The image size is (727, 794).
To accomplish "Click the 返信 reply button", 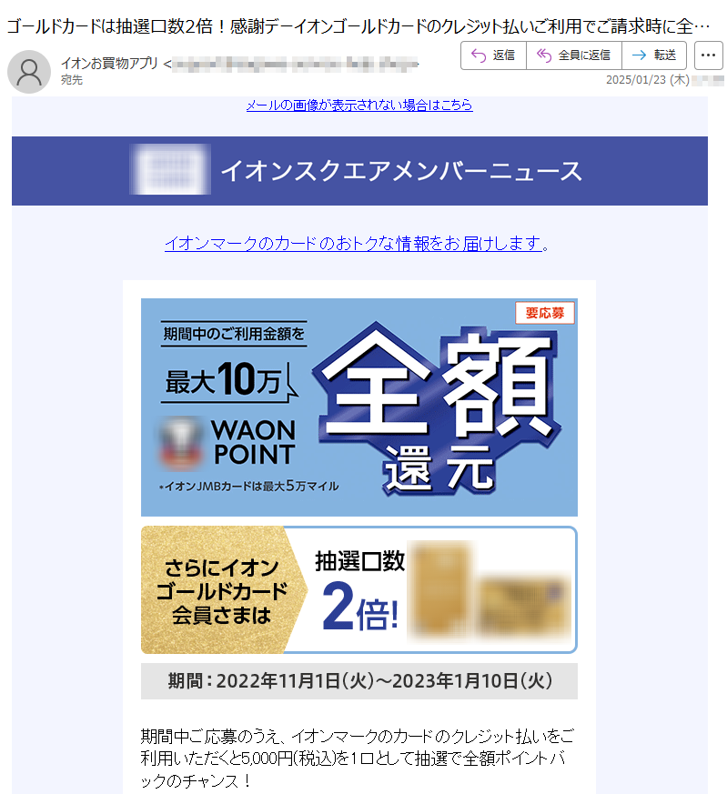I will [493, 55].
